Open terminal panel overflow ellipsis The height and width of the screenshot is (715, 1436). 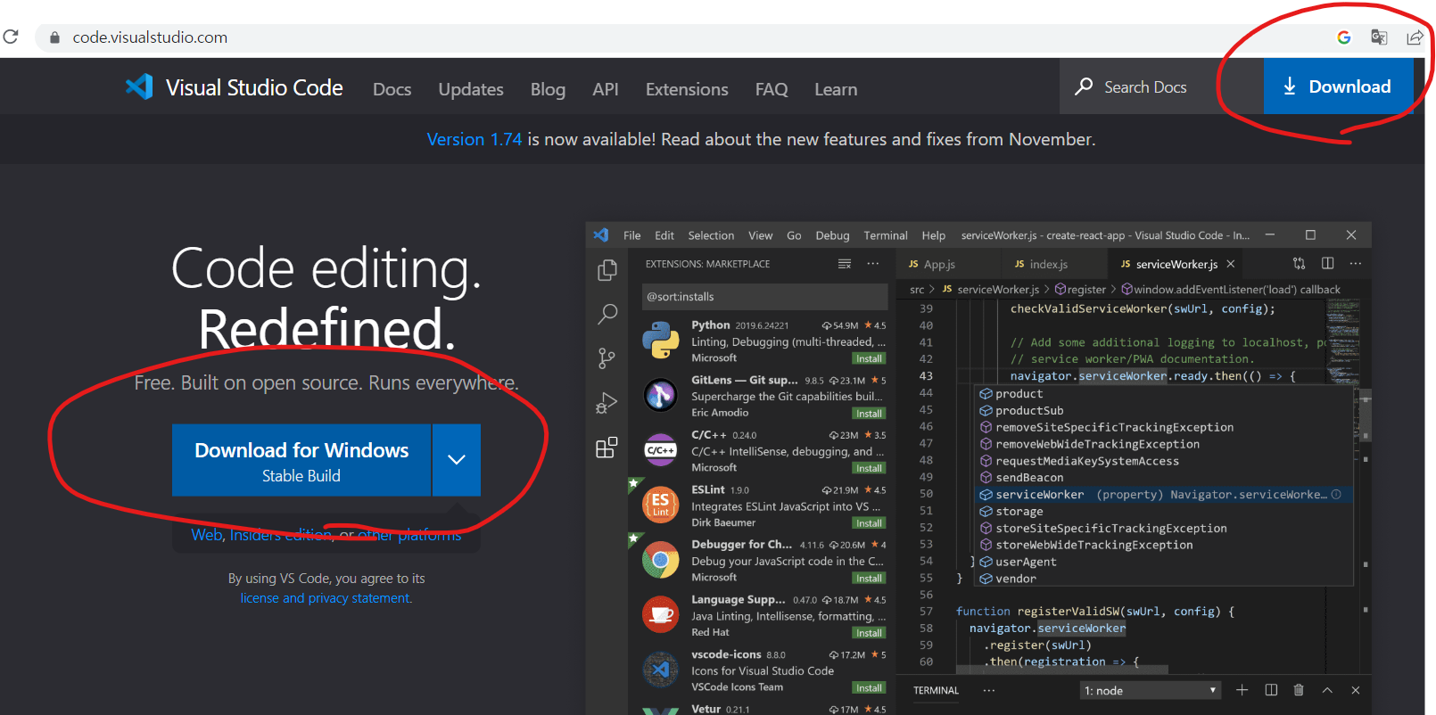pyautogui.click(x=988, y=690)
